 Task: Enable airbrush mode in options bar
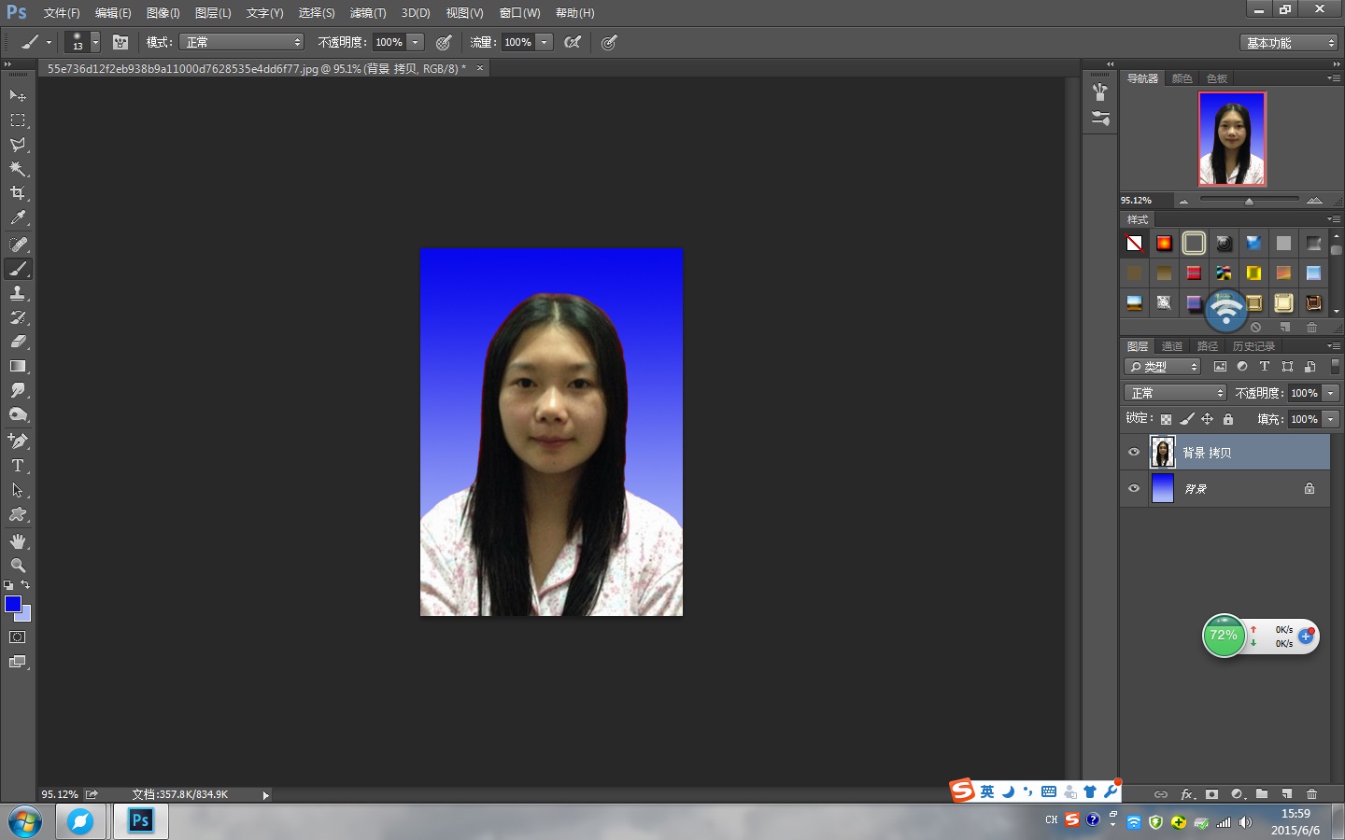pos(573,42)
